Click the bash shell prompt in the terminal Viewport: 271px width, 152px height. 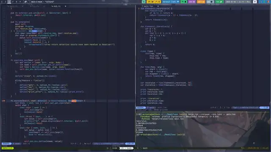(160, 135)
